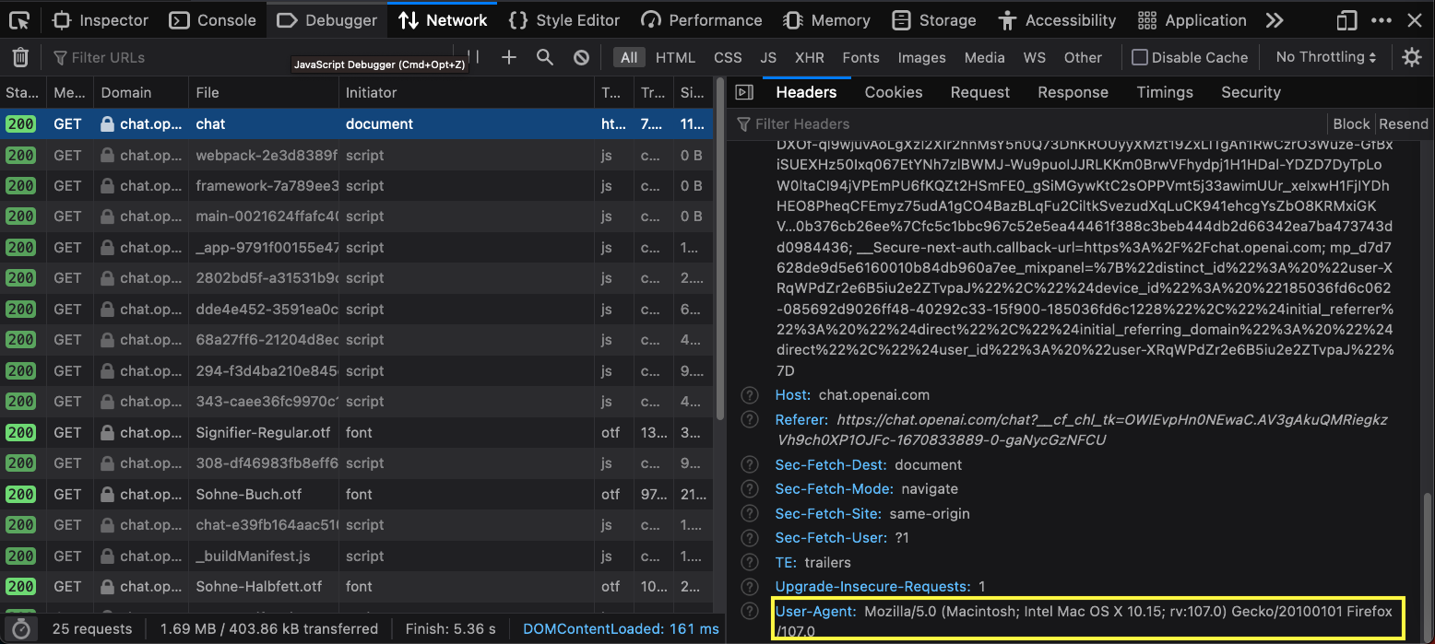Open the devtools three-dot menu

pyautogui.click(x=1382, y=19)
